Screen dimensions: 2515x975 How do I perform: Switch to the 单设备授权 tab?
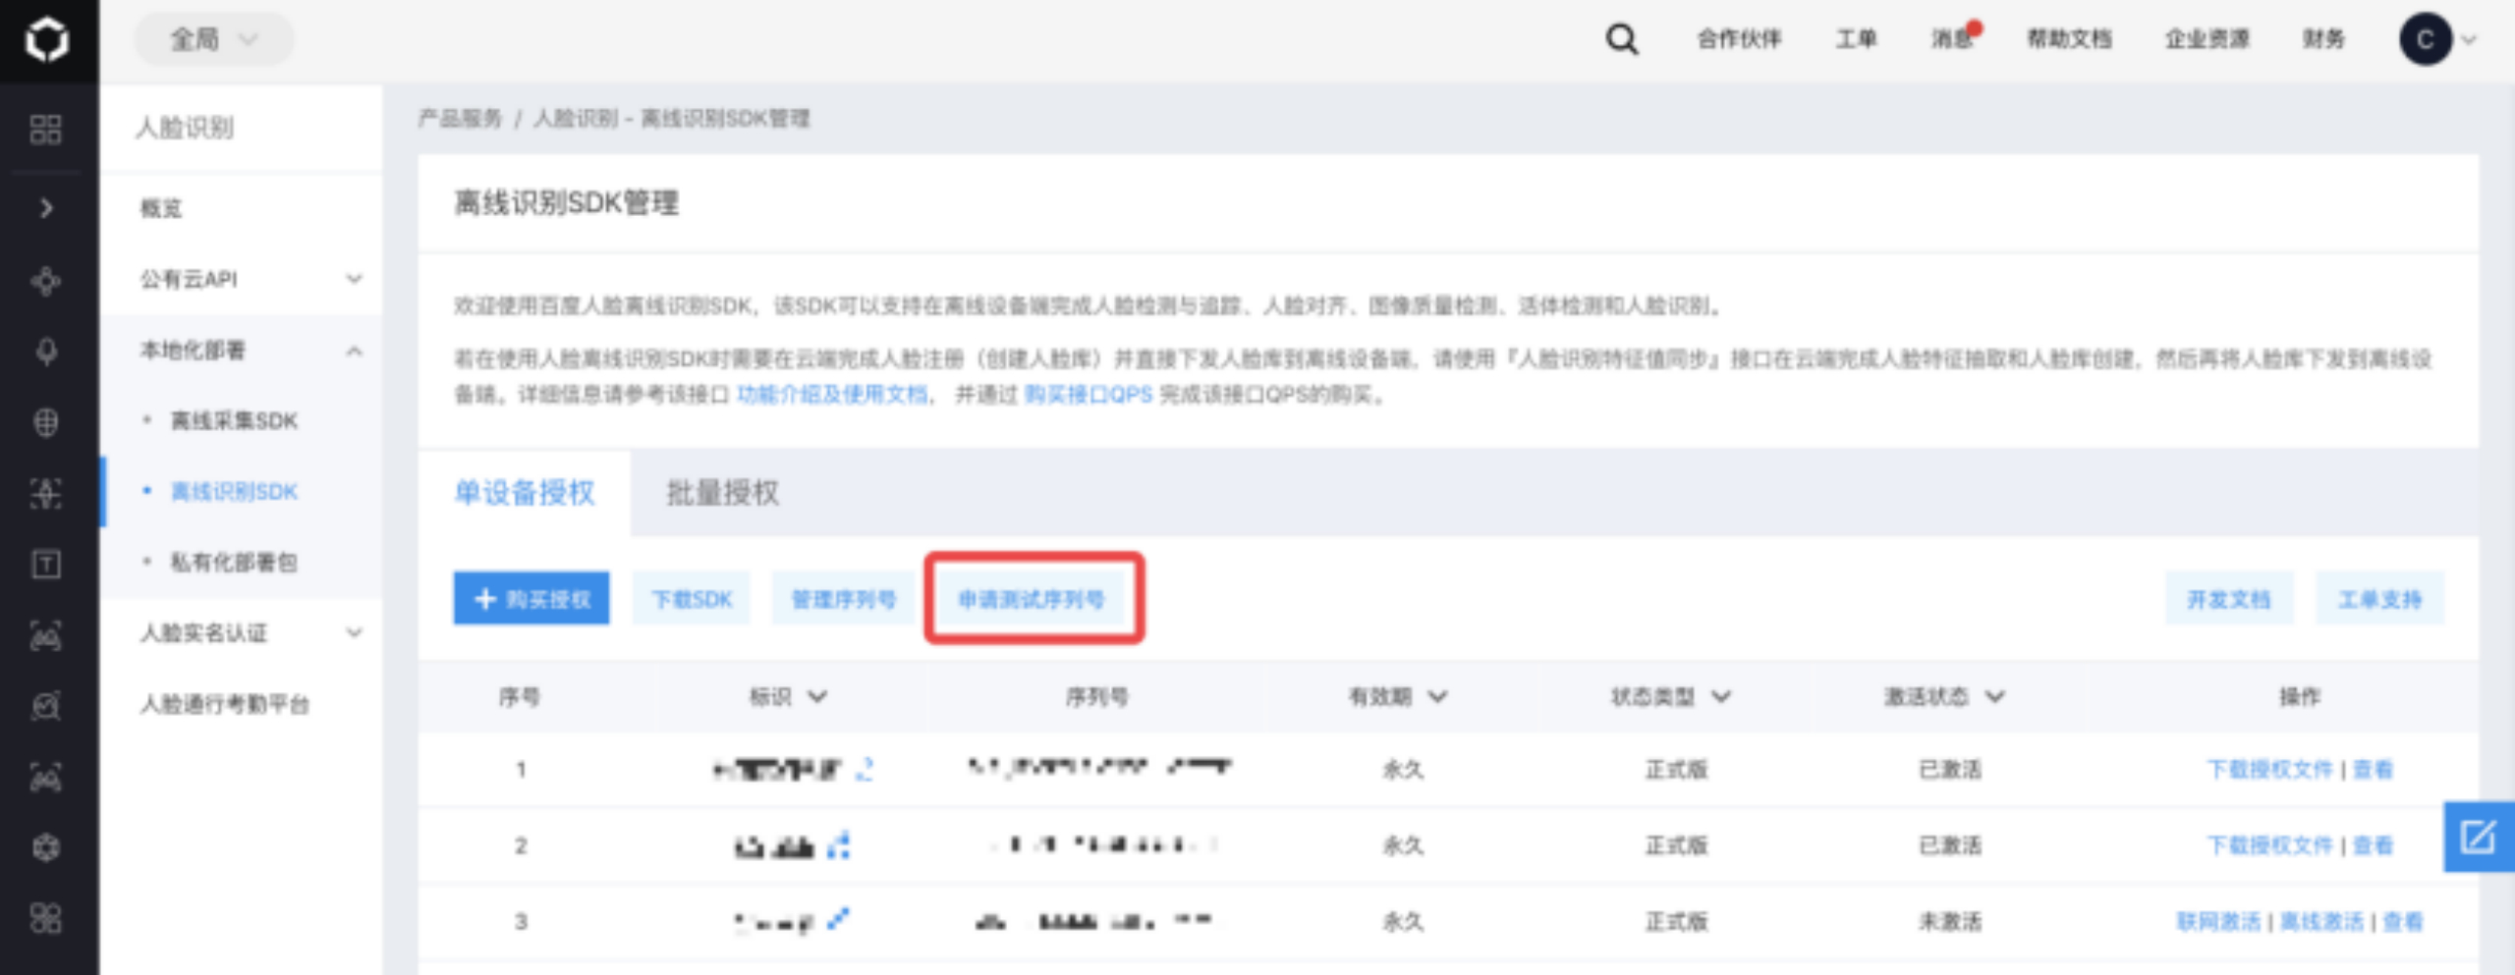525,492
